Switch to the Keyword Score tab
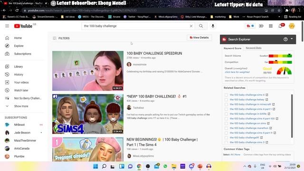The height and width of the screenshot is (171, 304). pyautogui.click(x=232, y=48)
